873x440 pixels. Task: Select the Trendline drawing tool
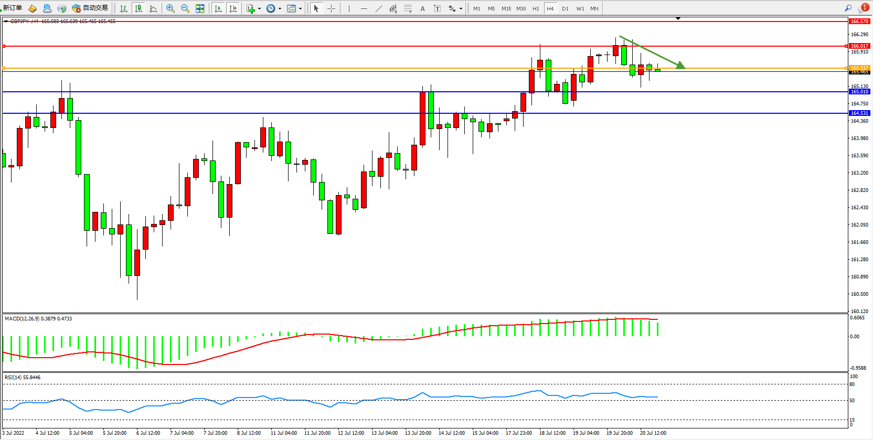(x=379, y=8)
